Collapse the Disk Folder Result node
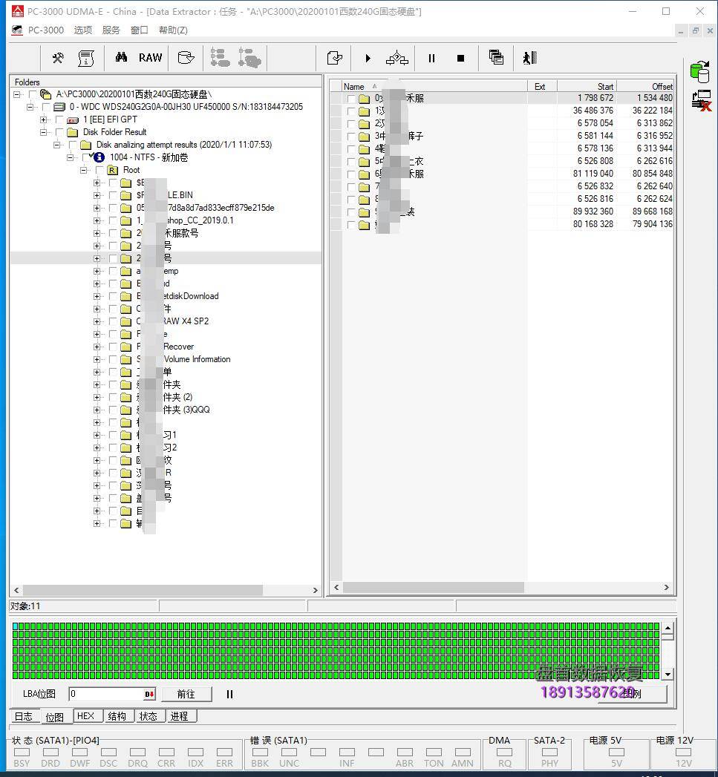 [44, 132]
